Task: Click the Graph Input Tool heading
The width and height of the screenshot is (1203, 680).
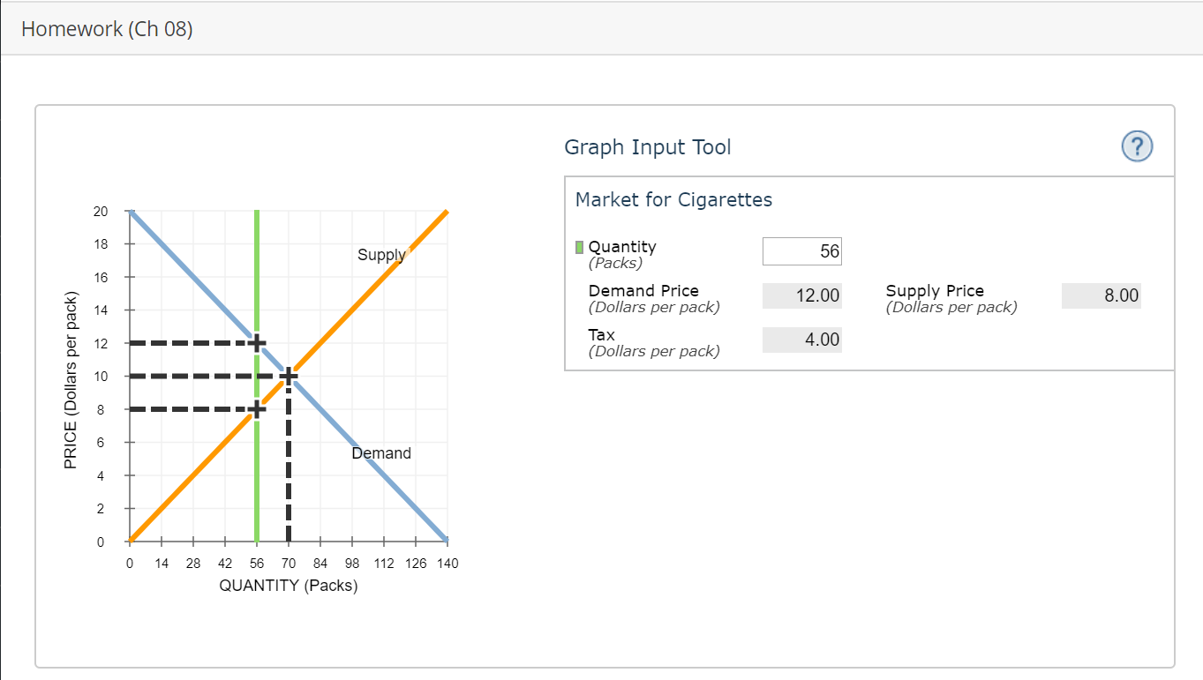Action: (x=648, y=147)
